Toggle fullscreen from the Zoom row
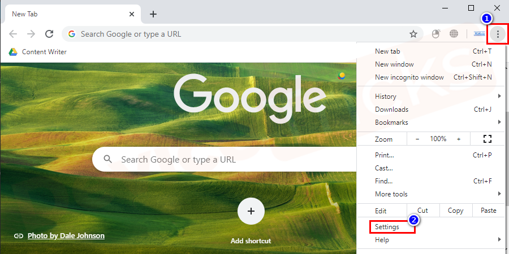The image size is (509, 254). coord(488,139)
